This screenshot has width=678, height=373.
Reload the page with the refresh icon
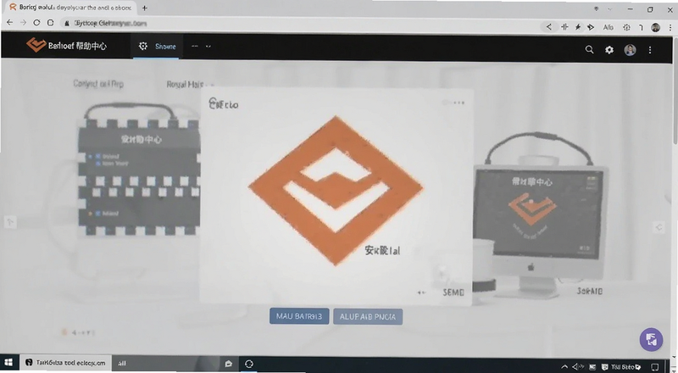(x=36, y=23)
